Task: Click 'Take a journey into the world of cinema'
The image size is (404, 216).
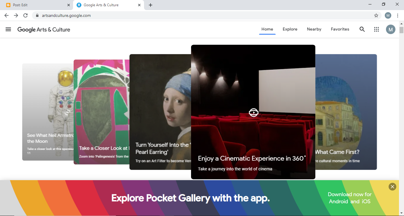Action: click(x=235, y=169)
